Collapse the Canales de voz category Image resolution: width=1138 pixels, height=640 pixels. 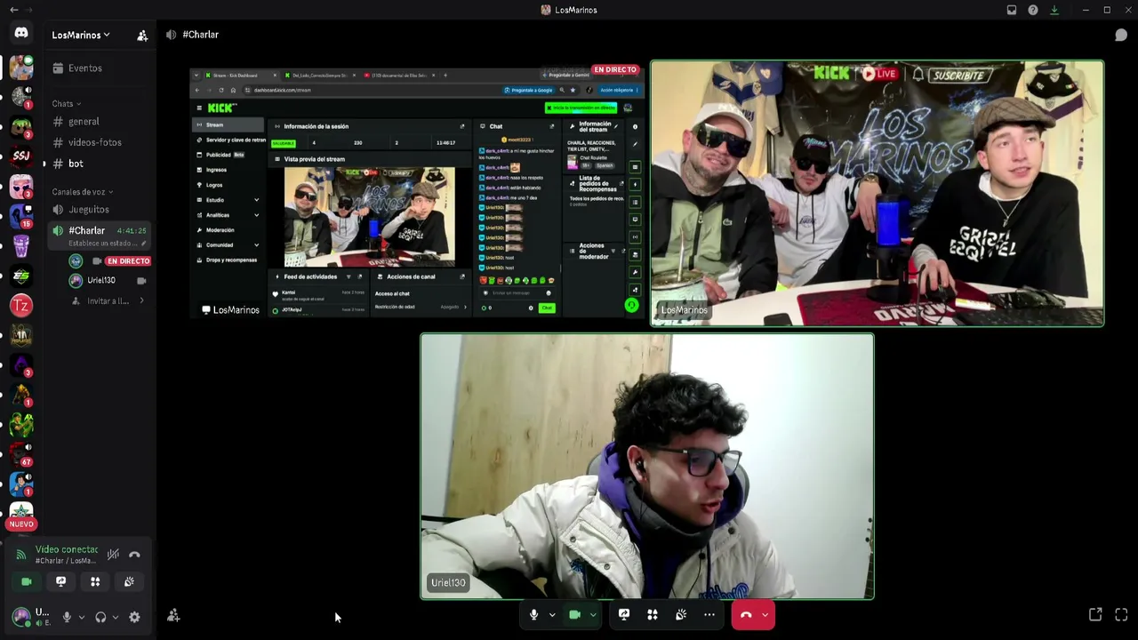coord(83,192)
